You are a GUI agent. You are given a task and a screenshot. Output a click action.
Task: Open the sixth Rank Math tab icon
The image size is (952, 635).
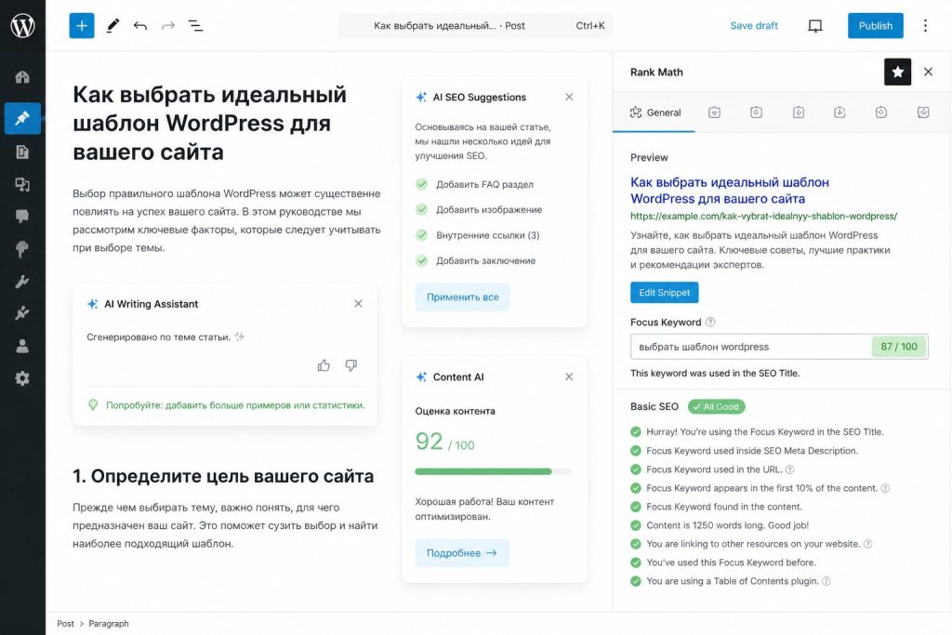pyautogui.click(x=881, y=112)
